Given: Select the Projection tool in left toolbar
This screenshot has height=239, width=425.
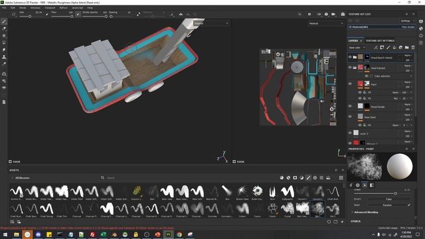Looking at the screenshot, I should (x=4, y=36).
